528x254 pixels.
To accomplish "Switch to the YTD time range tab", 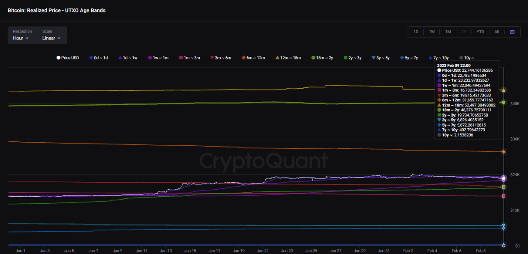I will click(480, 32).
